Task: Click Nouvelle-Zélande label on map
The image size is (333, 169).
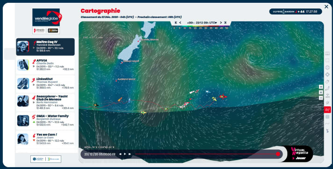Action: 149,40
